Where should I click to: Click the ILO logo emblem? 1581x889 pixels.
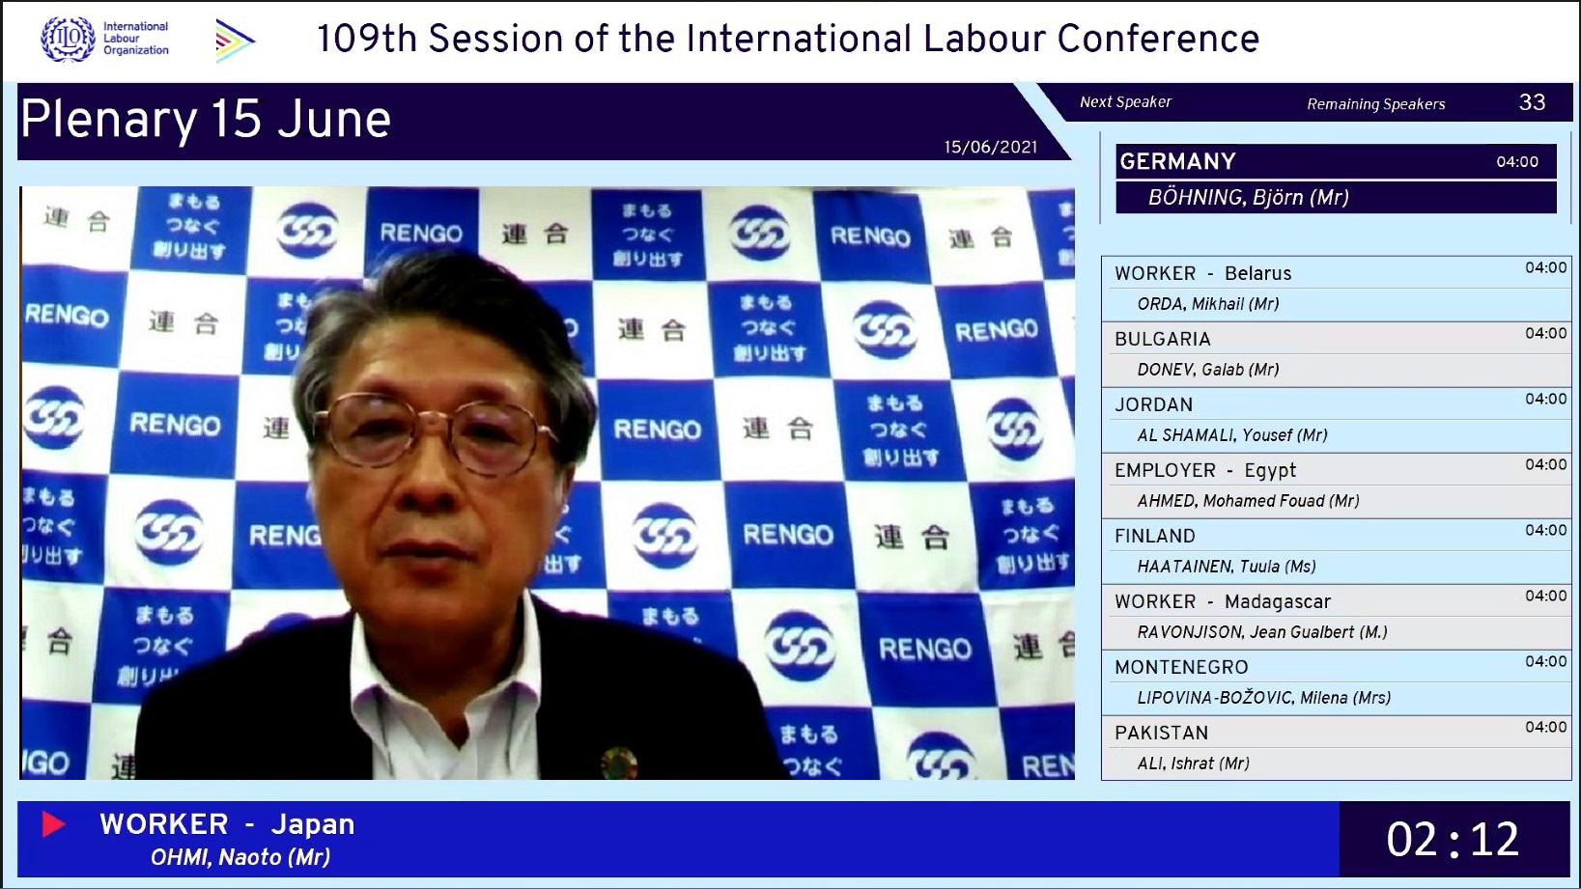coord(68,39)
